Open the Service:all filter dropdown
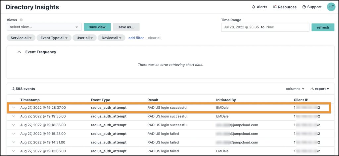This screenshot has height=156, width=339. point(21,38)
